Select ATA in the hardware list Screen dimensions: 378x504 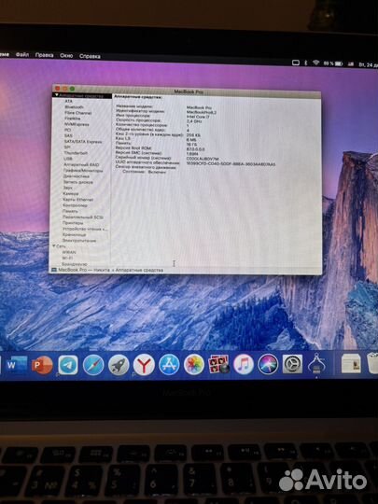click(68, 101)
